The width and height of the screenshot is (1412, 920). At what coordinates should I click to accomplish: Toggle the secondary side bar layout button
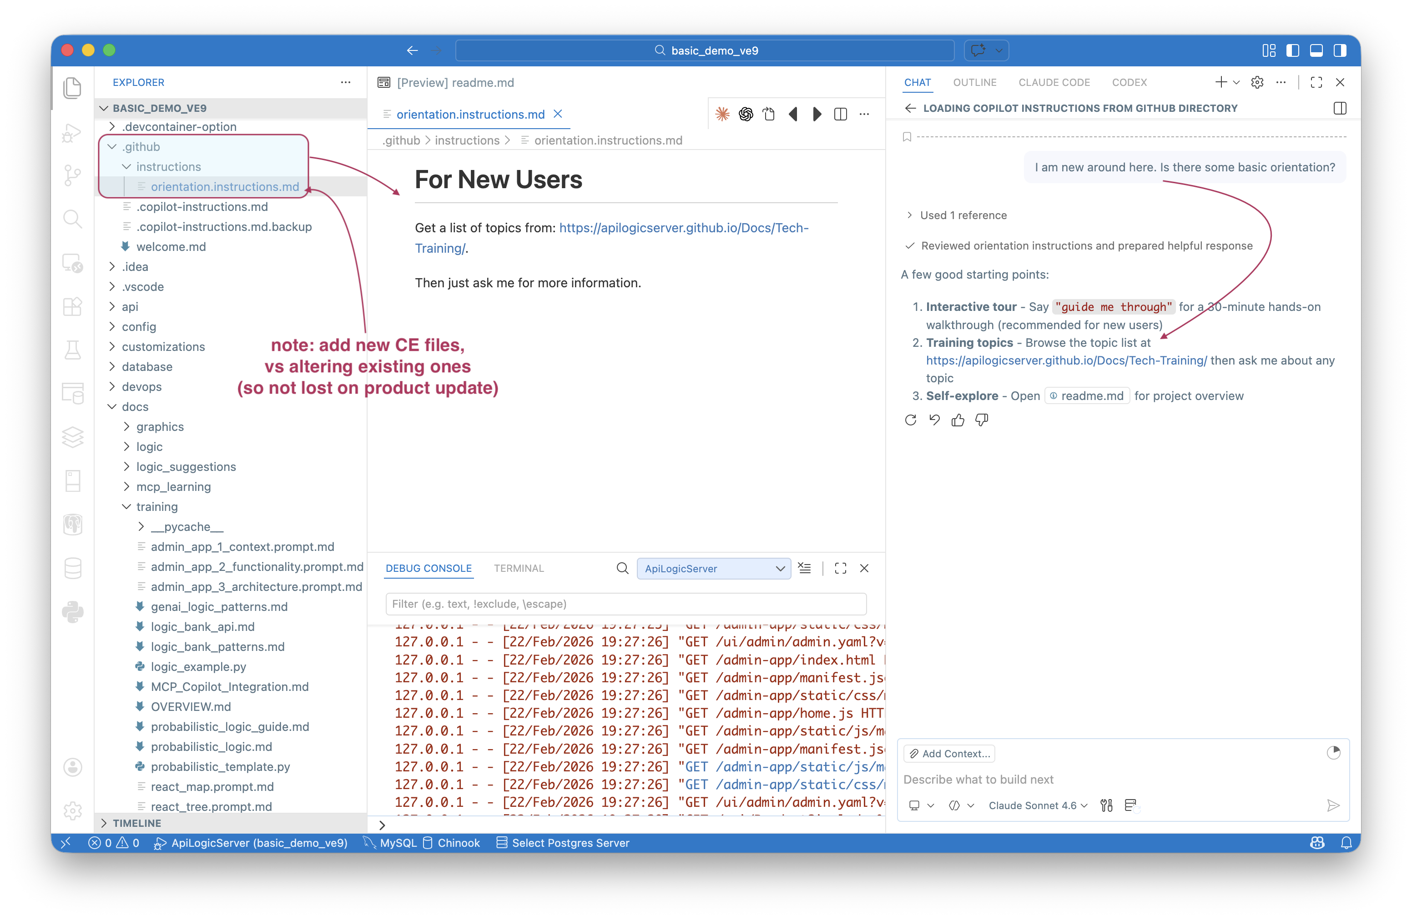(x=1340, y=50)
